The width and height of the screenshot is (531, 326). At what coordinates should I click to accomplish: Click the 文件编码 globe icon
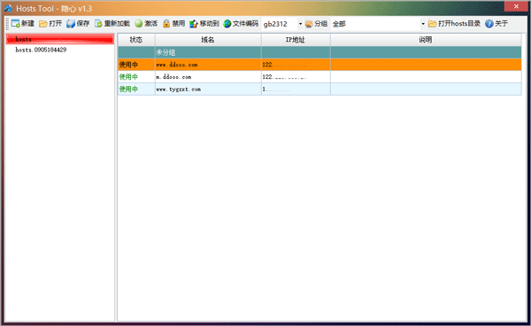coord(227,23)
